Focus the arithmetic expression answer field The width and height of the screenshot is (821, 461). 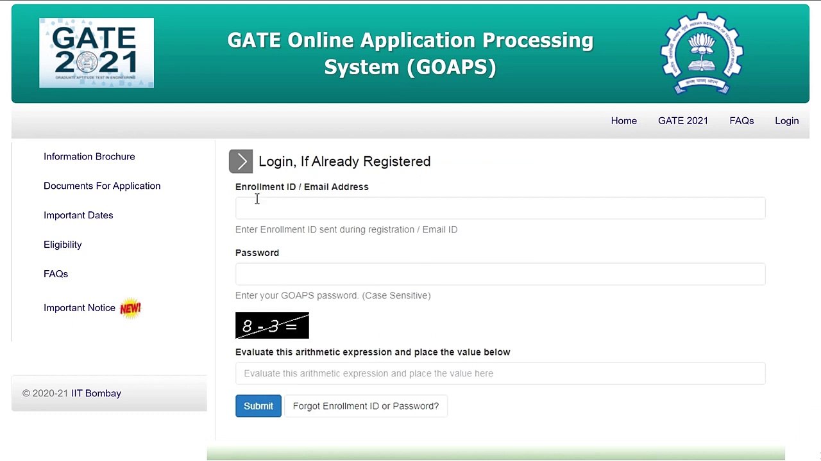[x=500, y=373]
